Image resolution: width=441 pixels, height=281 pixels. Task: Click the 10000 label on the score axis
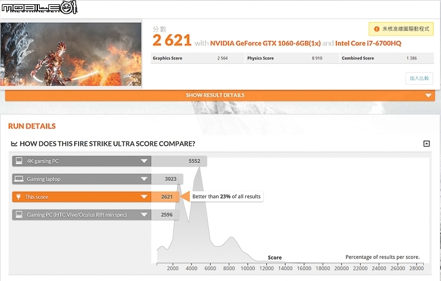click(x=248, y=268)
